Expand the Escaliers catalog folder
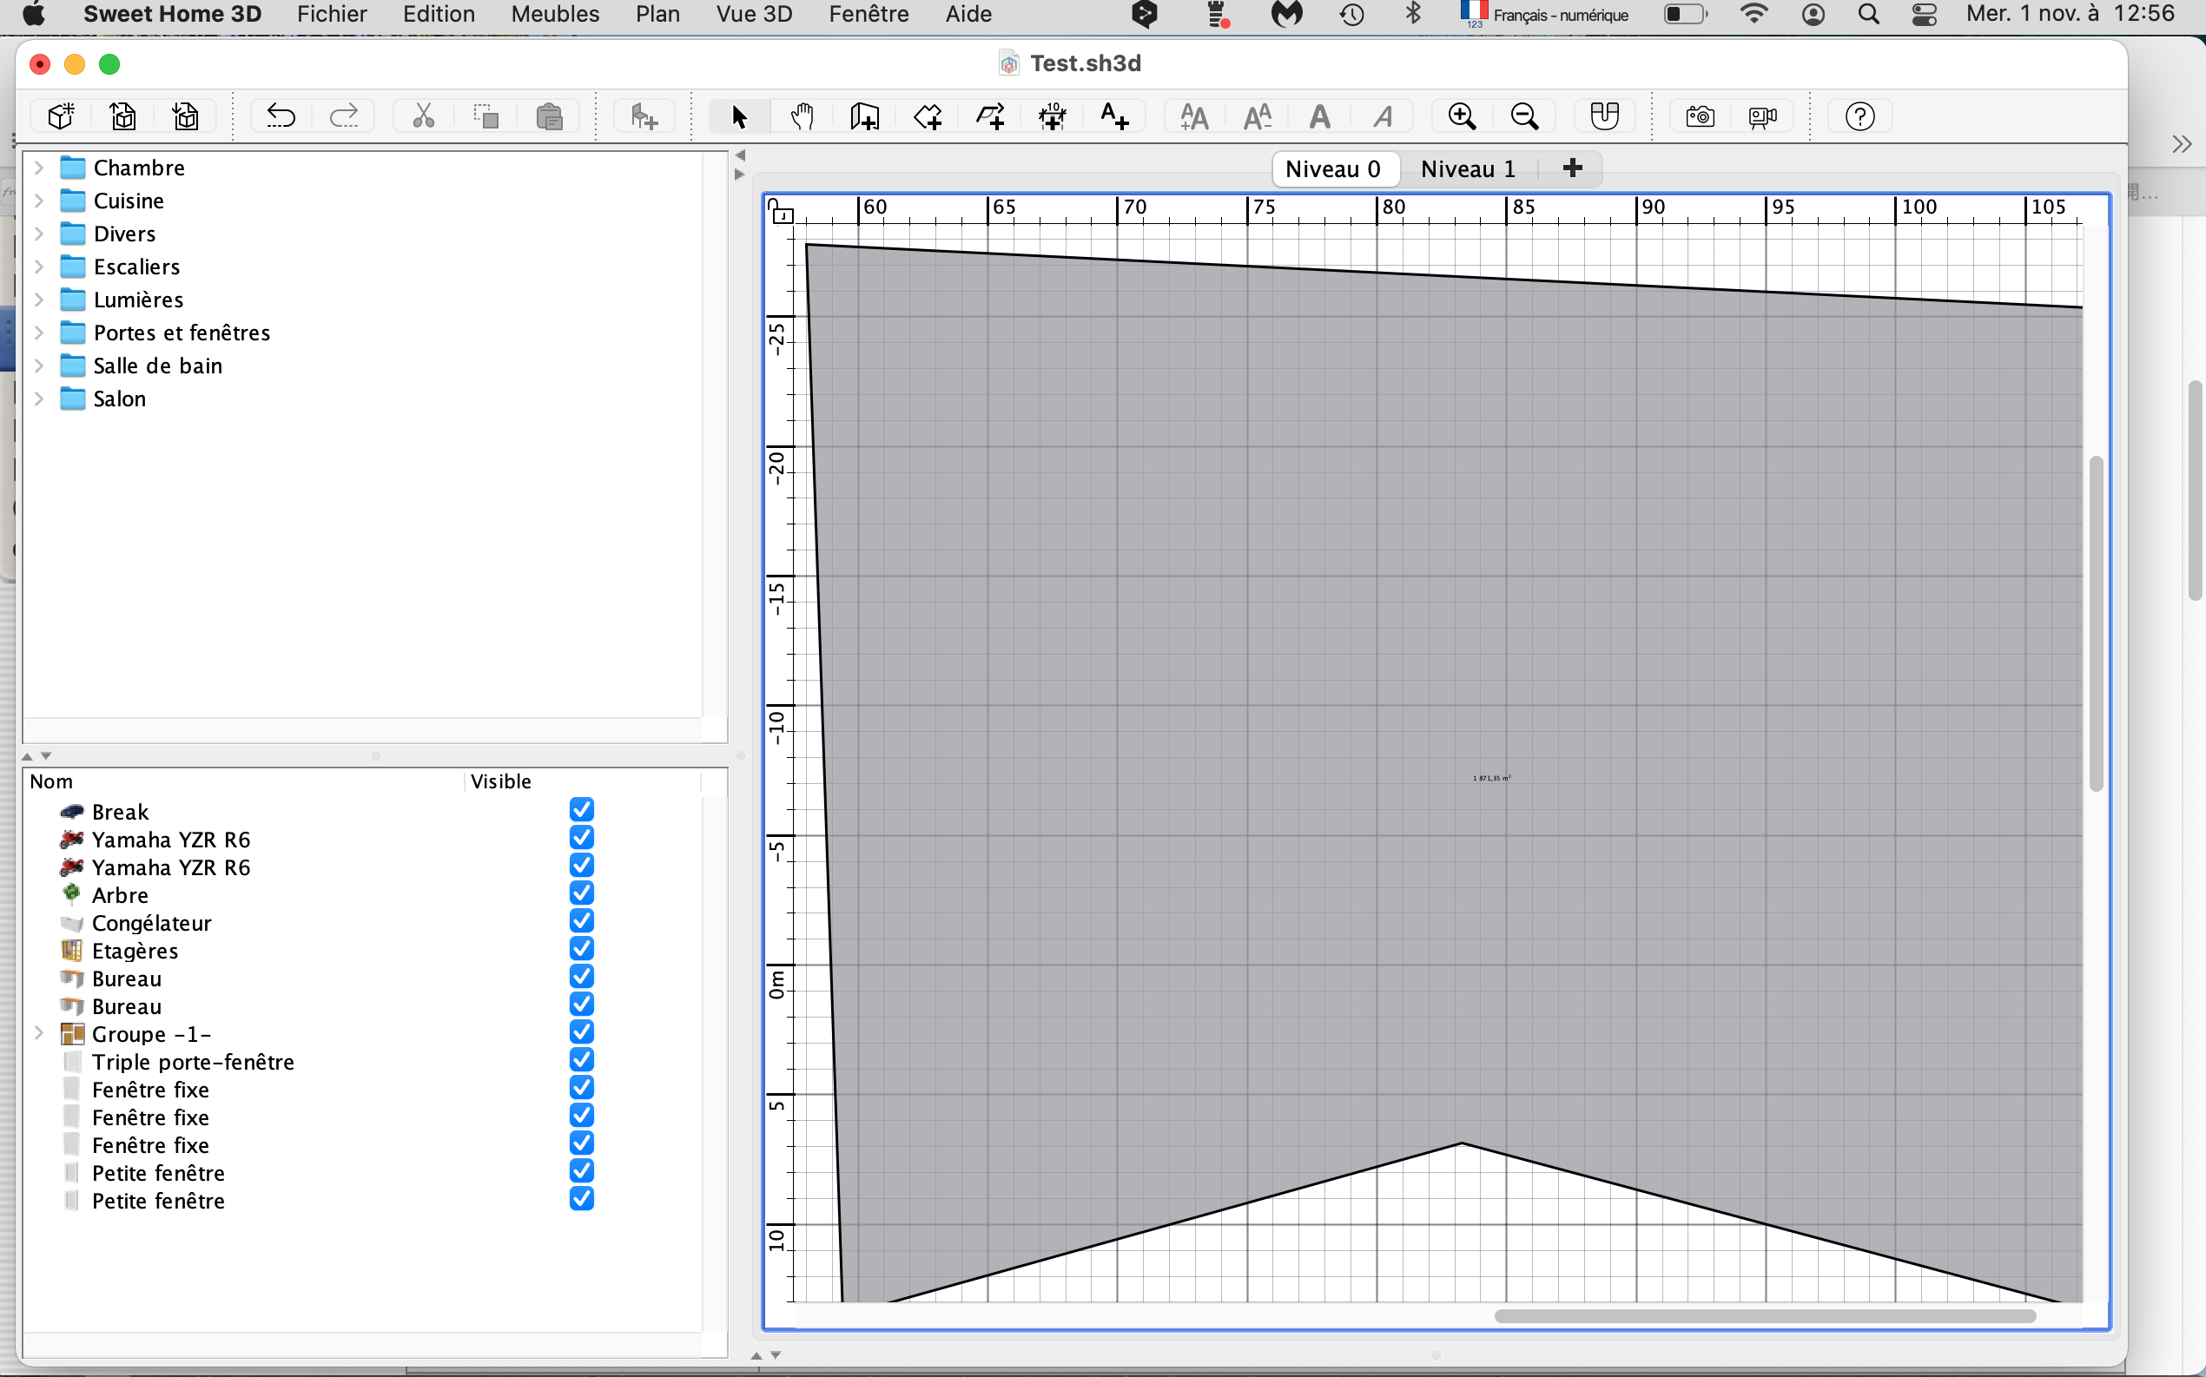This screenshot has width=2206, height=1377. pos(39,266)
